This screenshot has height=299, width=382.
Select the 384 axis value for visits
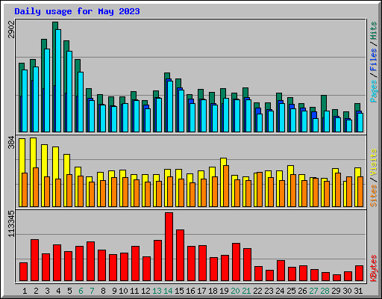pyautogui.click(x=11, y=142)
